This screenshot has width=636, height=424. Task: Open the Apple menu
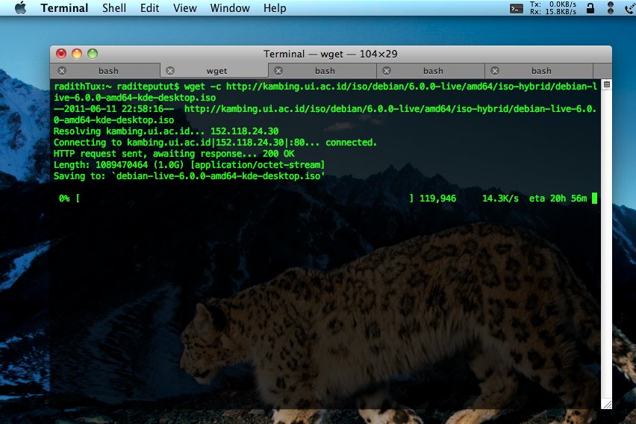tap(21, 7)
